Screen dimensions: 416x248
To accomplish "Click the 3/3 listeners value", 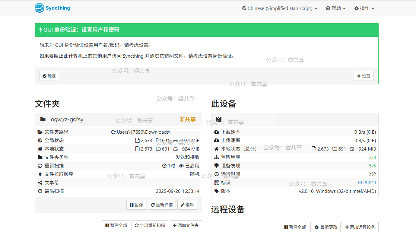I will click(373, 157).
